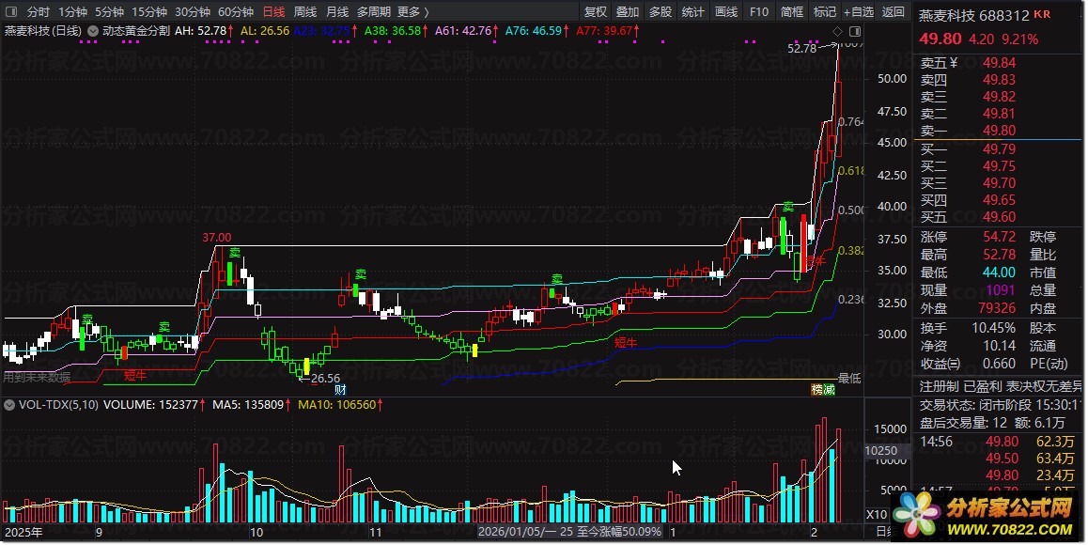Screen dimensions: 1088x545
Task: Click the 10250 volume cursor value
Action: 881,451
